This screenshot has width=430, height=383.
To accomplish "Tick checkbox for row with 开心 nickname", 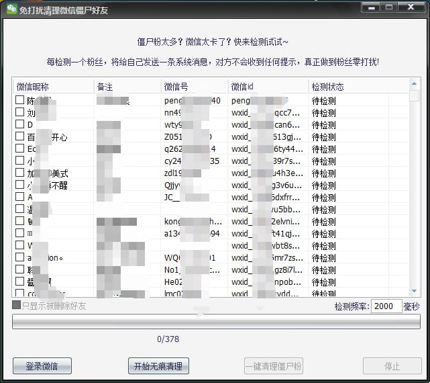I will [x=19, y=136].
